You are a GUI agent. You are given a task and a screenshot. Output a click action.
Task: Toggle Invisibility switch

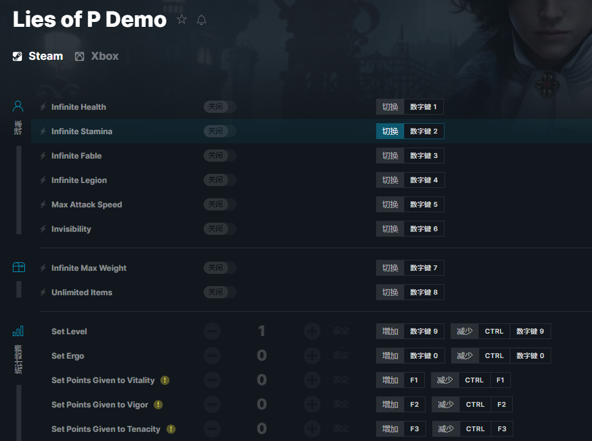pos(220,229)
